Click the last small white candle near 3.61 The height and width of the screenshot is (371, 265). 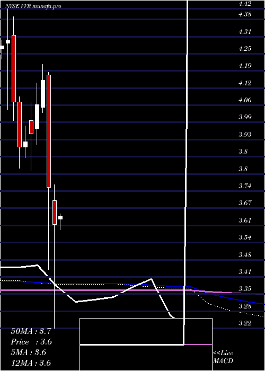click(x=60, y=218)
